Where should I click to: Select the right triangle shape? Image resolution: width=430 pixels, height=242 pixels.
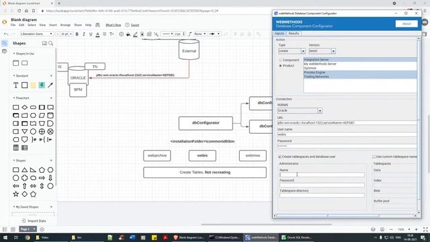pos(33,170)
